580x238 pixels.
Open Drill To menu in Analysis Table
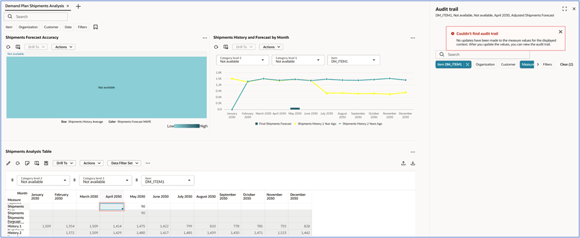[64, 163]
